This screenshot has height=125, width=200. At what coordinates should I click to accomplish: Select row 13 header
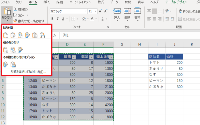tap(3, 123)
